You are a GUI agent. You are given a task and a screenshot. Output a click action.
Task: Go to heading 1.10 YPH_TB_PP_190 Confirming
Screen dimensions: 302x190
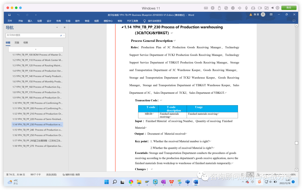[x=37, y=103]
